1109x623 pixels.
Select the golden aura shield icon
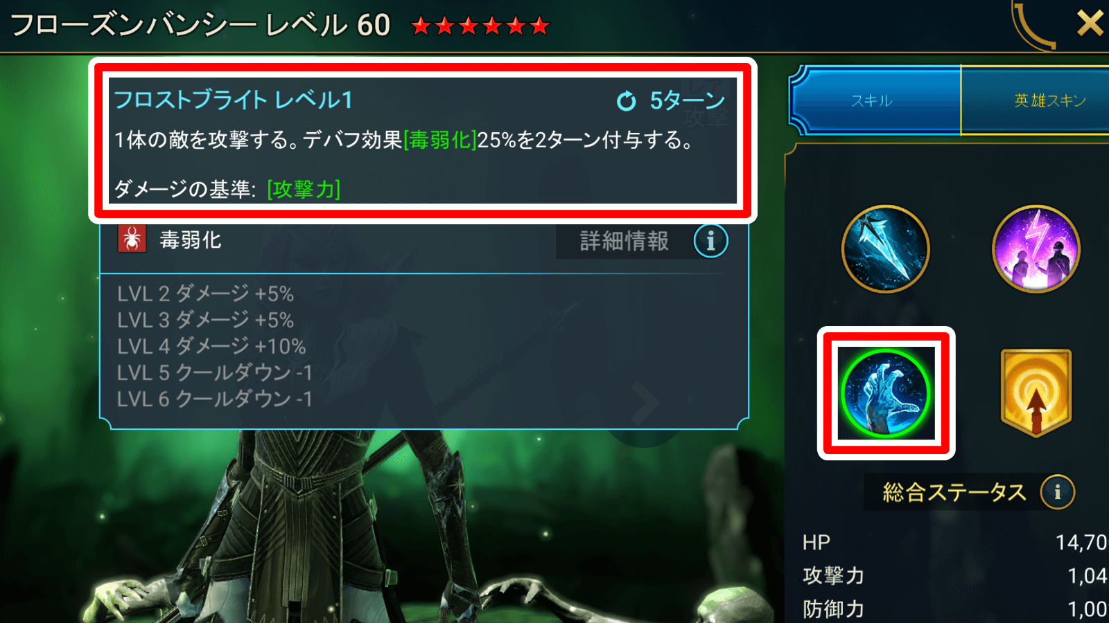pyautogui.click(x=1036, y=392)
